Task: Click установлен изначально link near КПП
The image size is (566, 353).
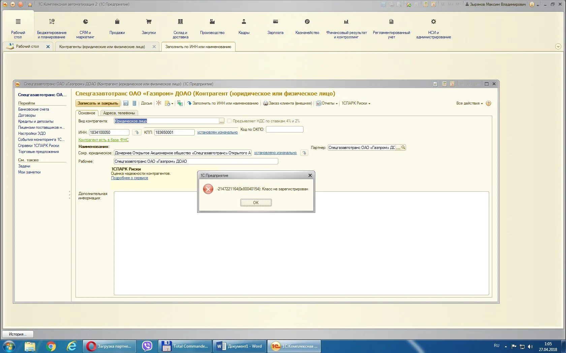Action: [x=217, y=132]
